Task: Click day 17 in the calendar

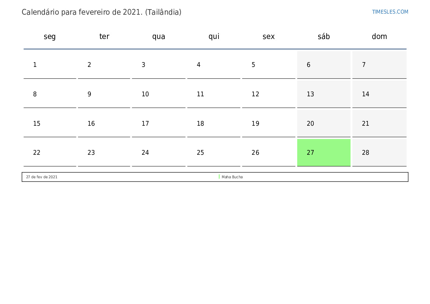Action: click(159, 124)
